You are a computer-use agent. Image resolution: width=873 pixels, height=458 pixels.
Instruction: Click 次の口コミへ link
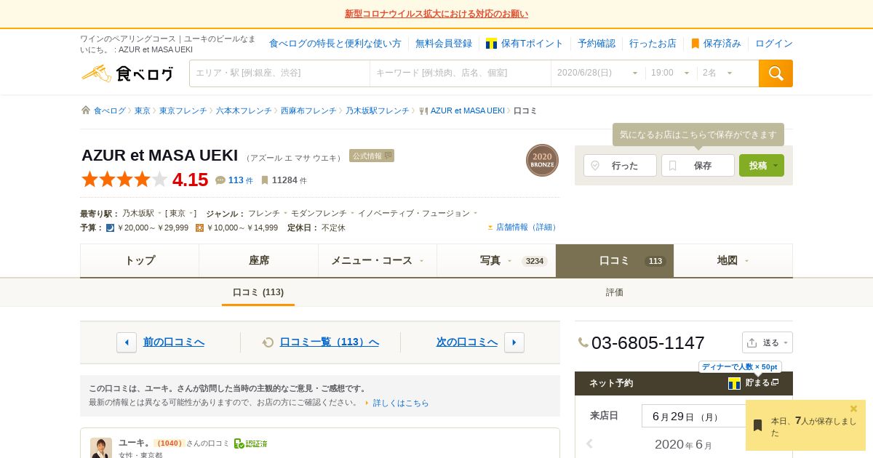coord(467,342)
